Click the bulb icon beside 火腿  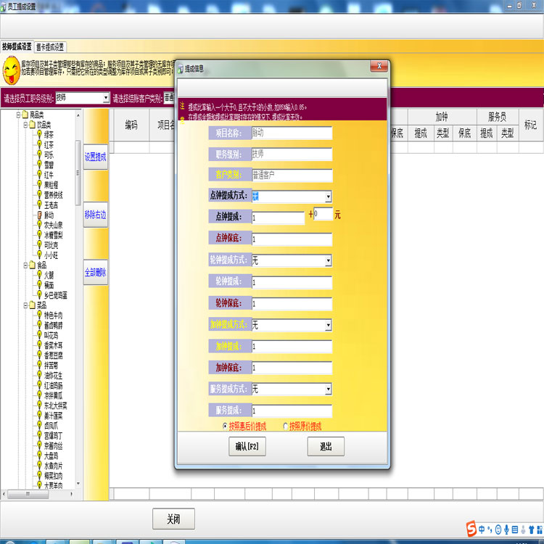(x=39, y=275)
